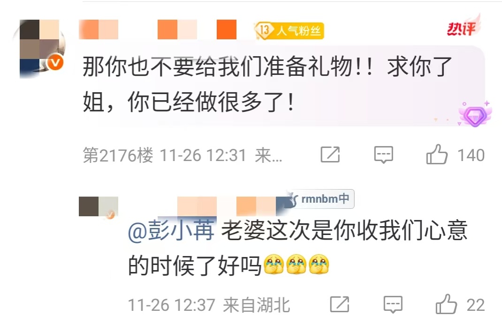Viewport: 502px width, 323px height.
Task: Like the reply from 湖北
Action: tap(446, 304)
